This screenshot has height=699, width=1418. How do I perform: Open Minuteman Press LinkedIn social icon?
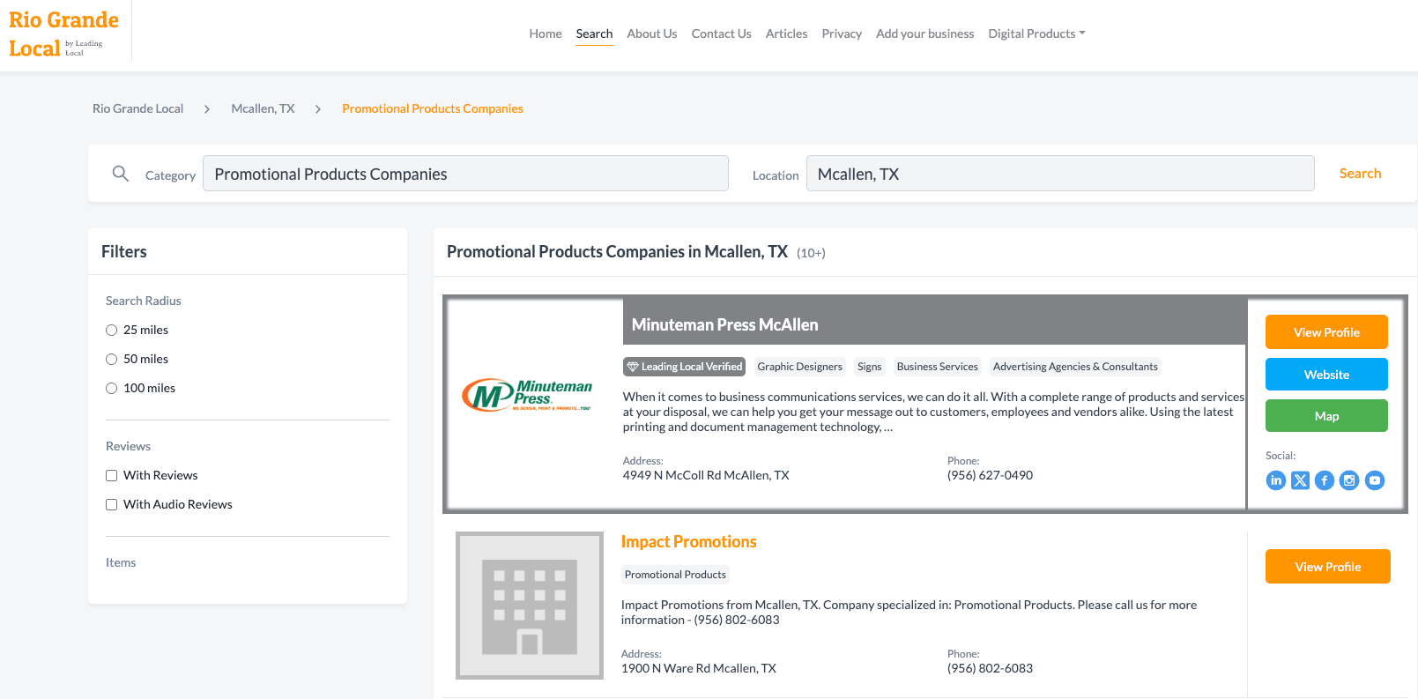pos(1275,480)
